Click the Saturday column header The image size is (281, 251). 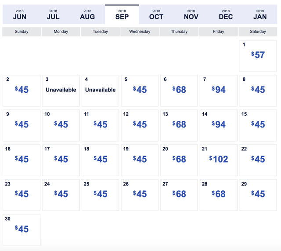[x=258, y=32]
